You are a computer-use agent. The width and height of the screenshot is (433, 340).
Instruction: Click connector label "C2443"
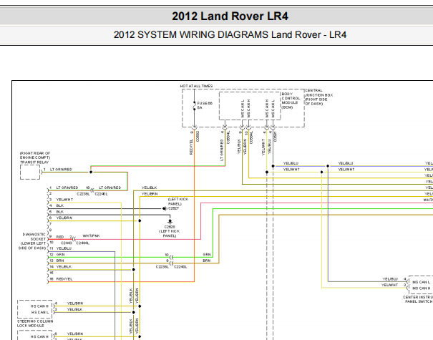click(x=67, y=243)
